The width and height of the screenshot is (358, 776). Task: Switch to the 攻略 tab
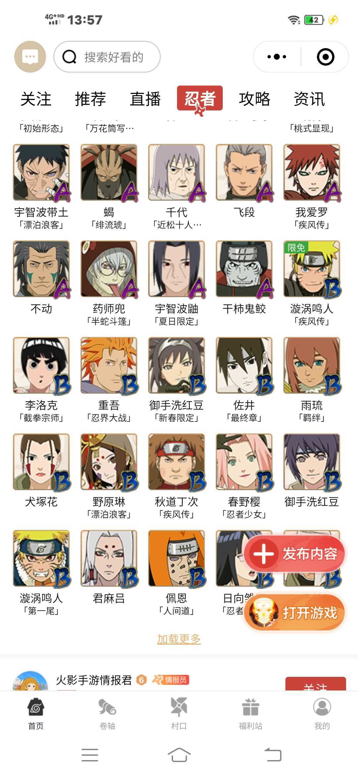click(255, 99)
